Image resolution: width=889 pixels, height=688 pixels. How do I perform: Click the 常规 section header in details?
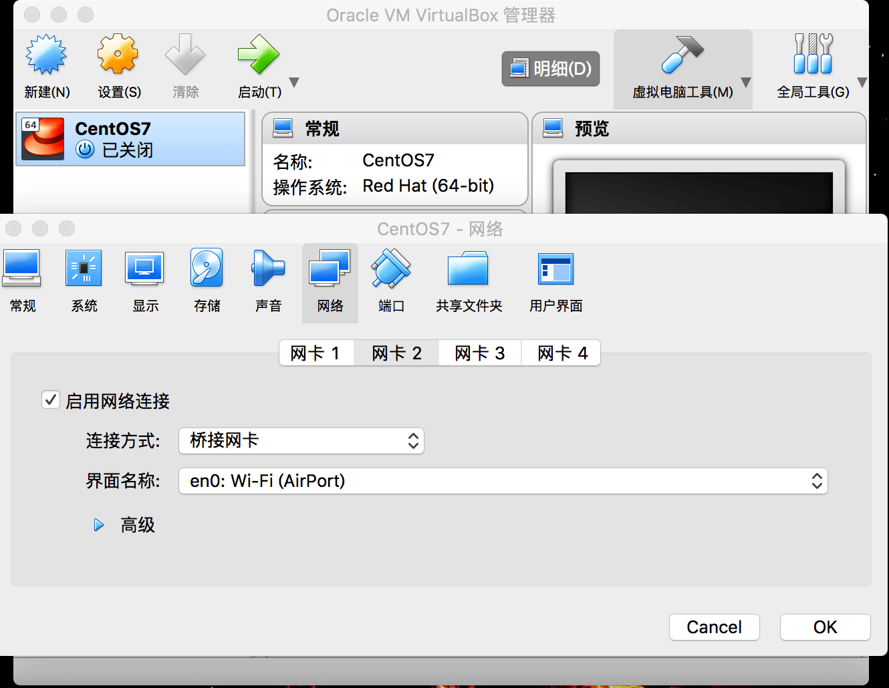[x=394, y=128]
